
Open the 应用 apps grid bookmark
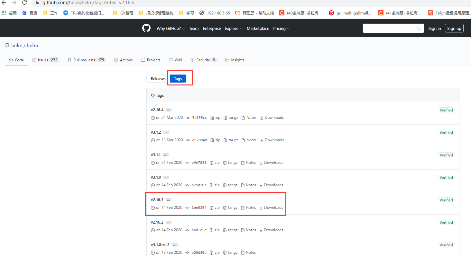(9, 13)
